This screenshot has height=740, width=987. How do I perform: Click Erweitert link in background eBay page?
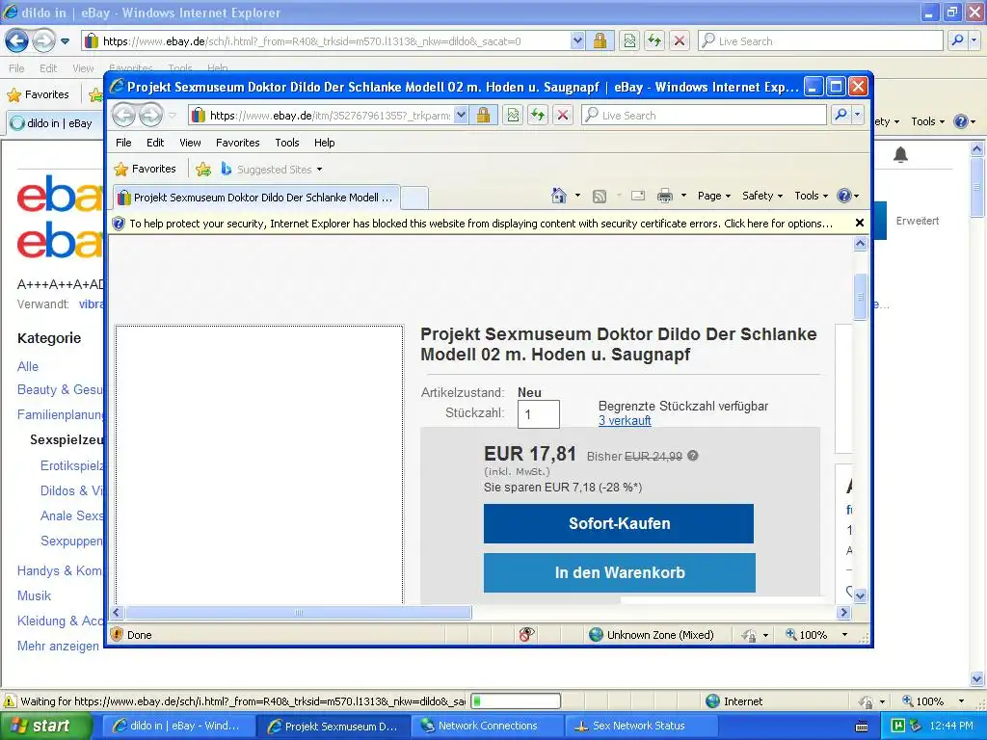[918, 221]
